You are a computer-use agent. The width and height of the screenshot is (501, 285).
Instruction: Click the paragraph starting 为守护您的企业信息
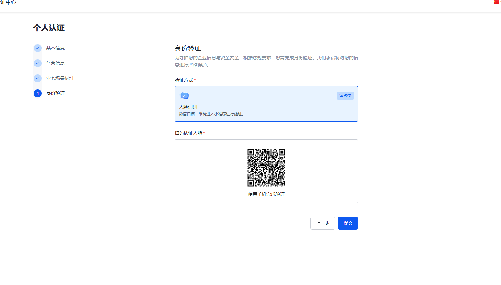pyautogui.click(x=266, y=61)
